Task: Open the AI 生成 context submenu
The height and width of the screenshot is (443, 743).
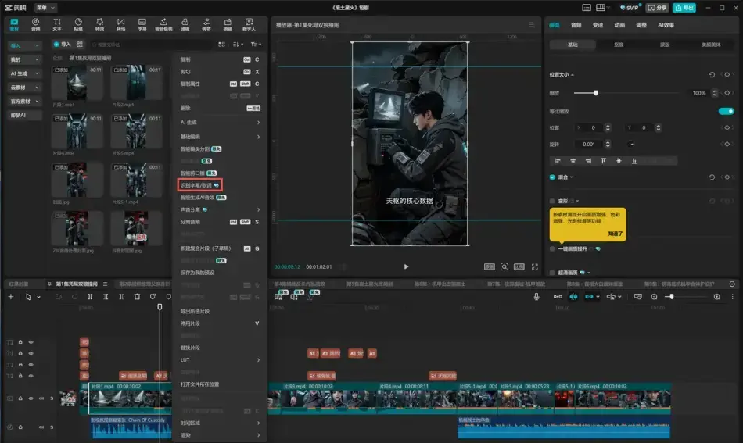Action: click(x=220, y=123)
